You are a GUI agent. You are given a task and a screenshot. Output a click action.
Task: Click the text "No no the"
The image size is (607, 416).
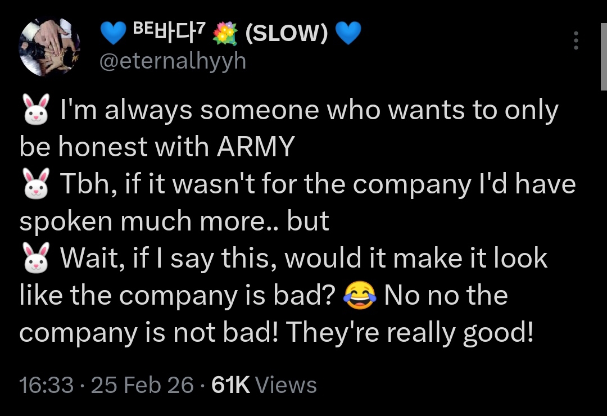click(x=446, y=296)
